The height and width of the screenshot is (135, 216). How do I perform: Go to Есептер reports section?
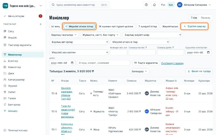click(x=13, y=61)
